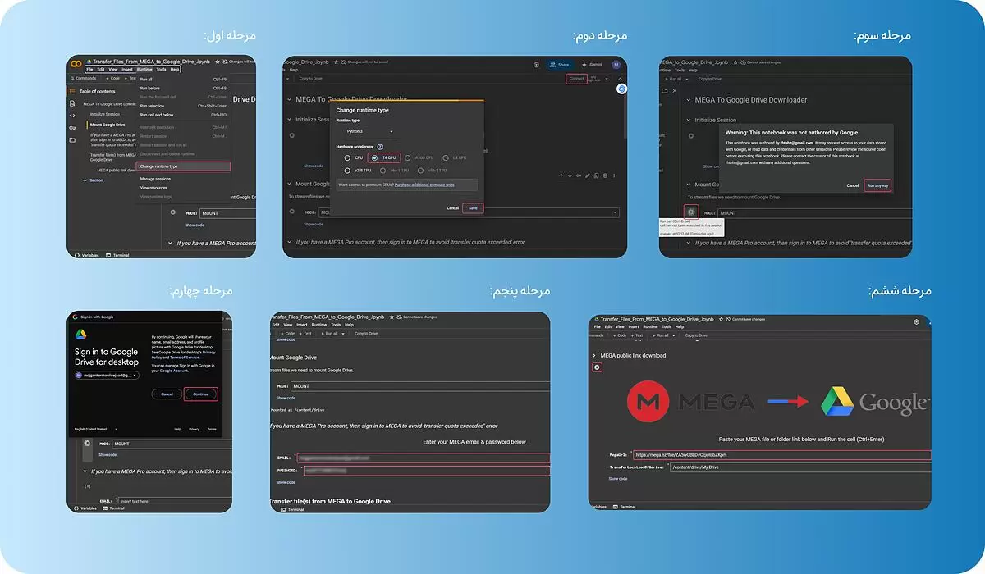
Task: Click move cell down arrow in step two
Action: click(570, 175)
